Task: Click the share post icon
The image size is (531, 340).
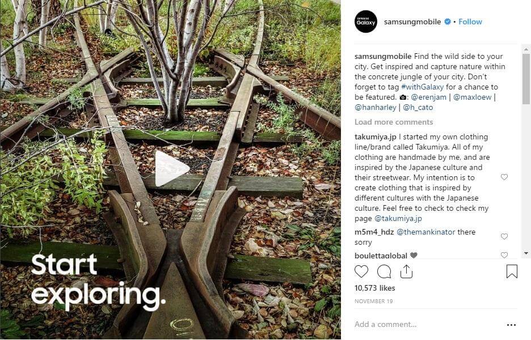Action: [x=406, y=271]
